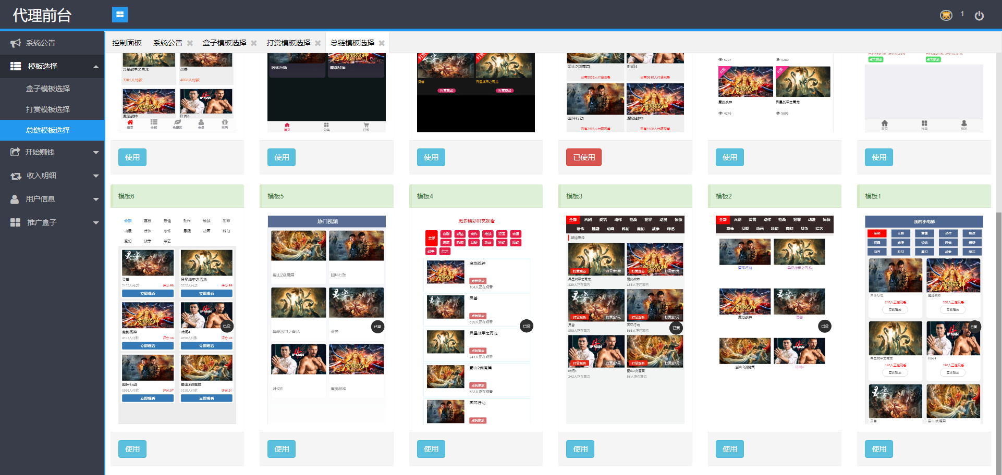
Task: Open the user avatar icon in header
Action: coord(946,16)
